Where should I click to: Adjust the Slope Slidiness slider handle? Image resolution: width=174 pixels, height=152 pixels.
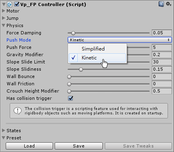pos(81,70)
